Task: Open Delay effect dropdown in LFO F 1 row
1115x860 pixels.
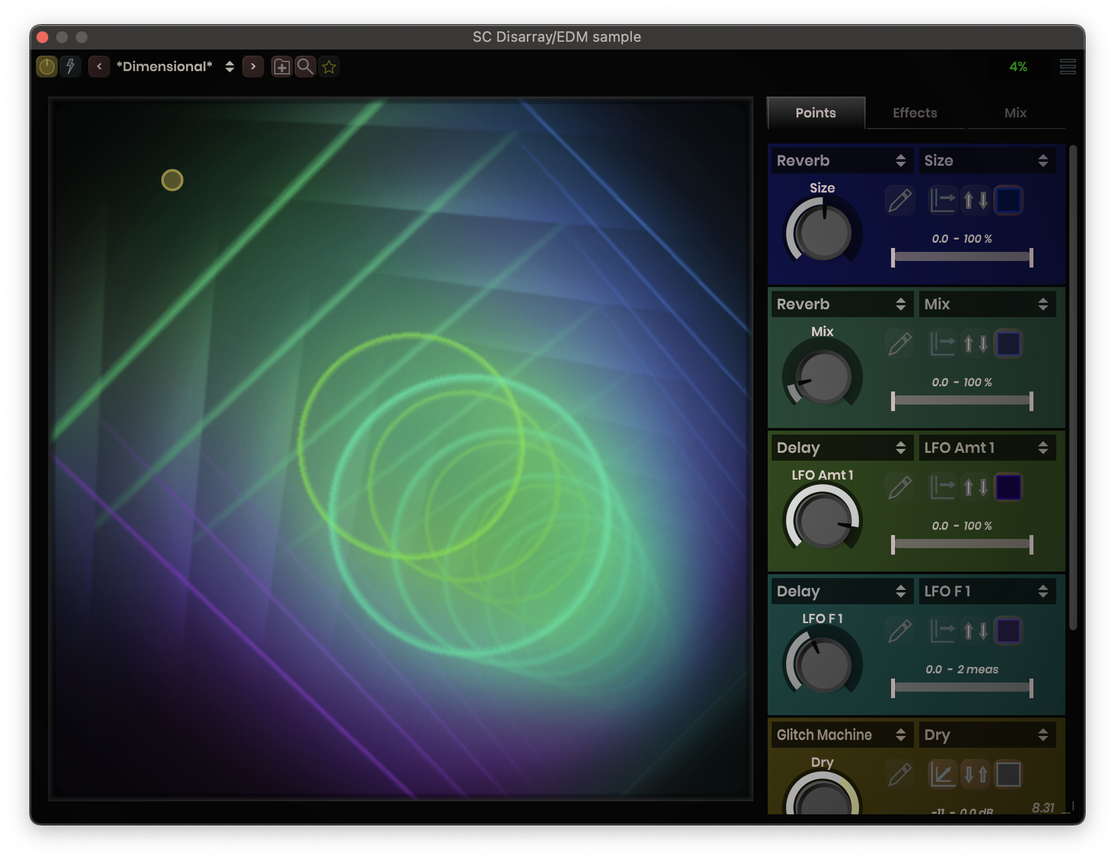Action: [x=841, y=591]
